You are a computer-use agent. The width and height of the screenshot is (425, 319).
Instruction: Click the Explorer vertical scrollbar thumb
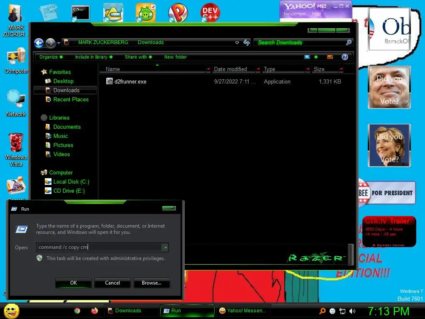coord(351,254)
